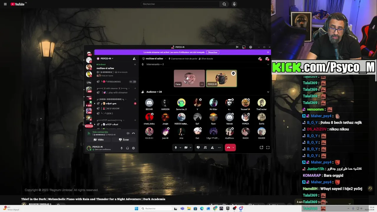Image resolution: width=377 pixels, height=212 pixels.
Task: Open L'Ks server in Discord sidebar
Action: [x=89, y=82]
